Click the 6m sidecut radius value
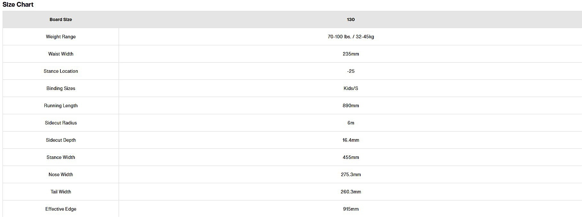Viewport: 582px width, 217px height. click(351, 123)
